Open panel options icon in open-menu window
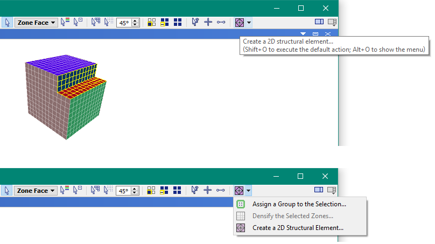 point(332,190)
